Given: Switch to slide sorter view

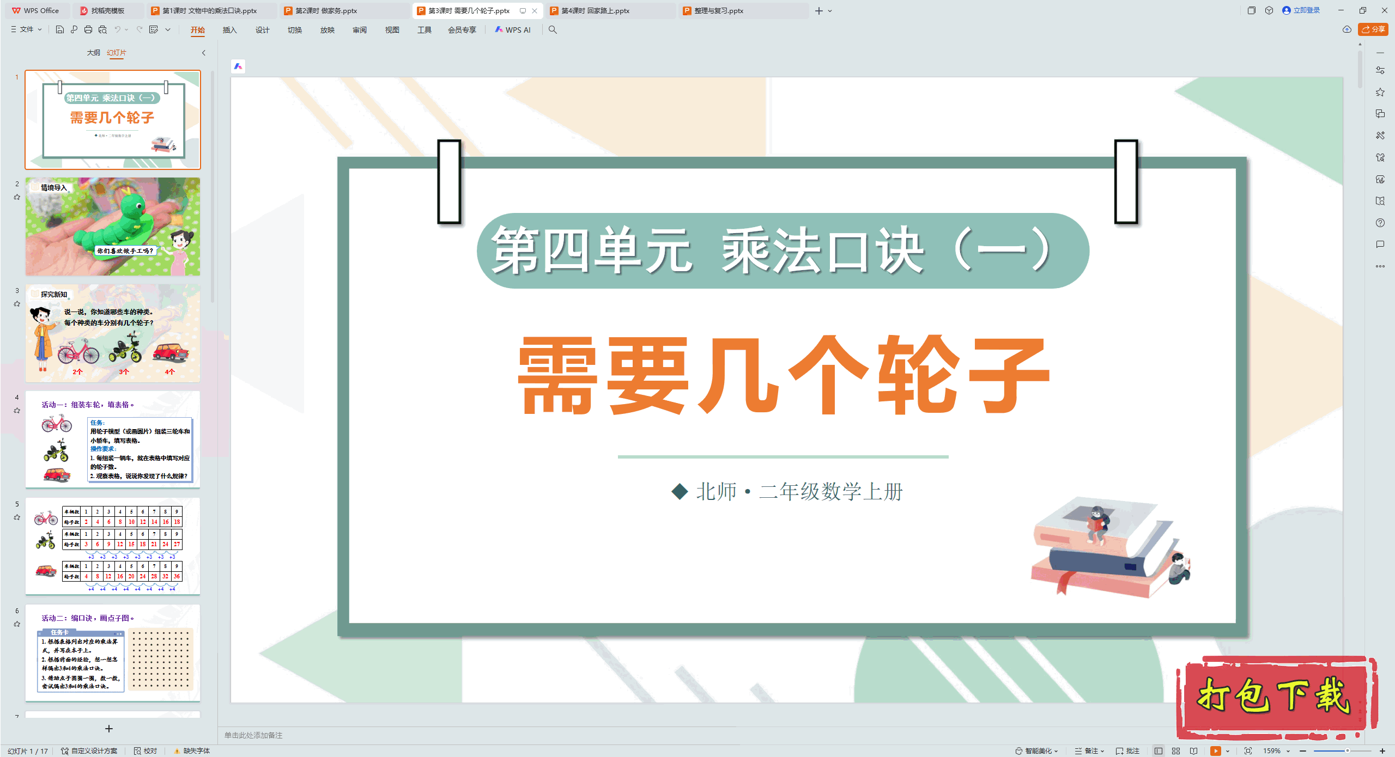Looking at the screenshot, I should click(1176, 750).
